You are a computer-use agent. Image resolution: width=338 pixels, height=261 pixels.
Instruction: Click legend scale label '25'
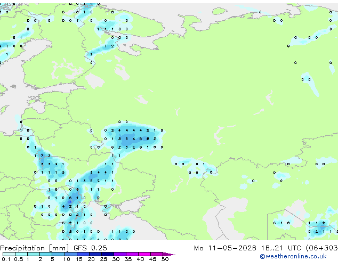tap(103, 259)
